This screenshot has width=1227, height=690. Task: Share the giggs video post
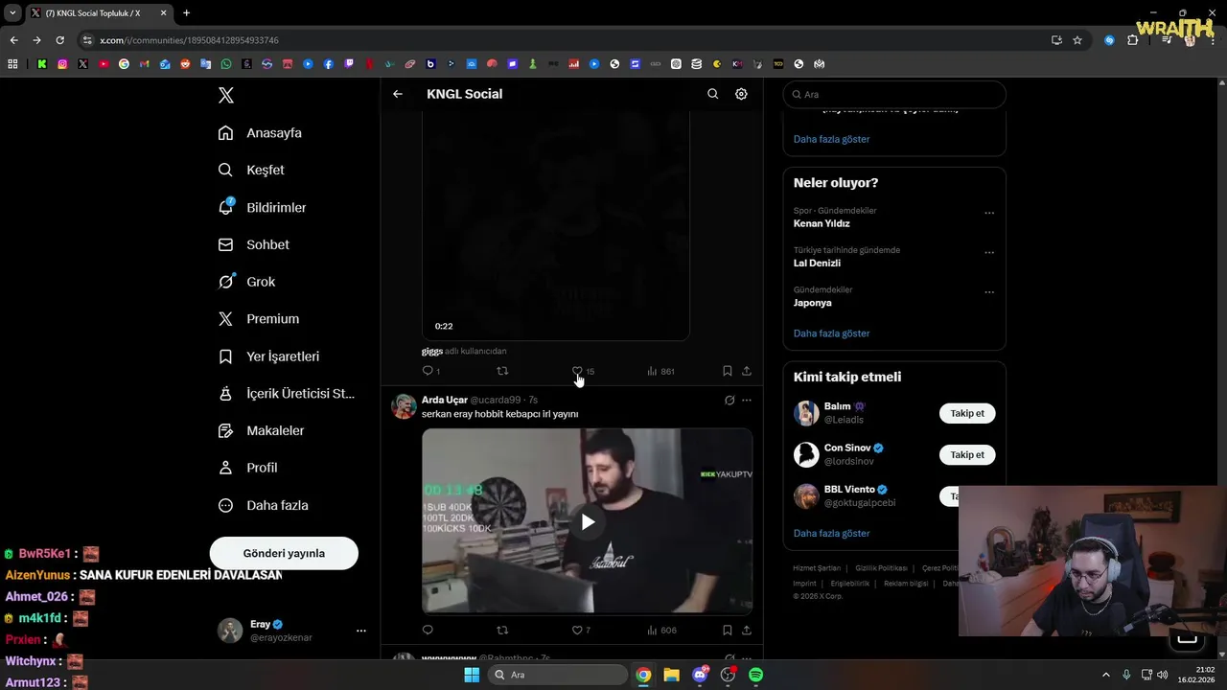747,371
